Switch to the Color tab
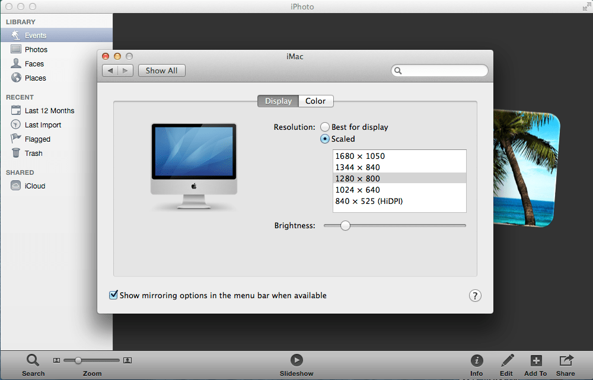The image size is (593, 380). [x=315, y=101]
